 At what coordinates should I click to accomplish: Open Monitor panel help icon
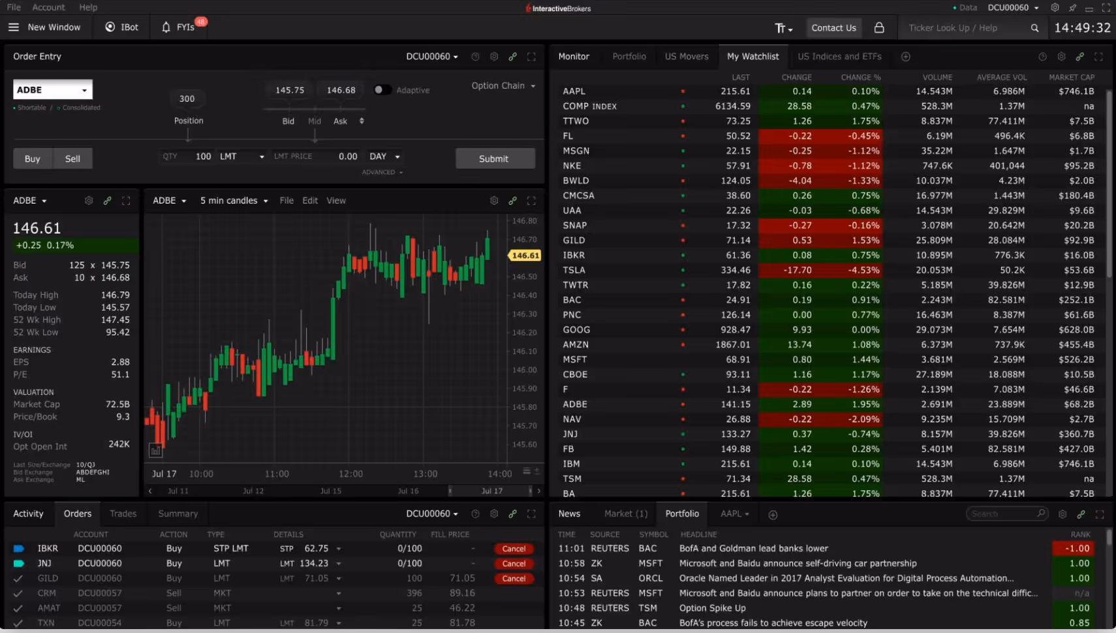point(1042,57)
